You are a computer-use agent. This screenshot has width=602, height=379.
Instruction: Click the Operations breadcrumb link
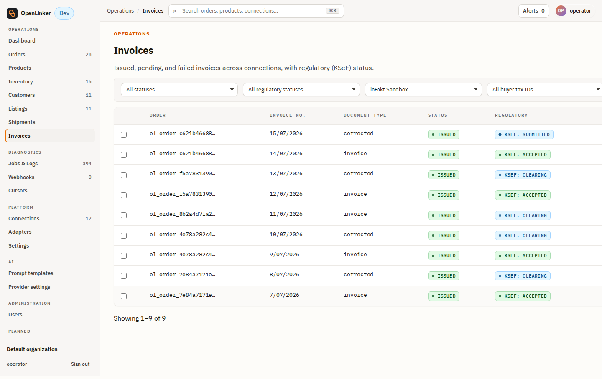120,11
